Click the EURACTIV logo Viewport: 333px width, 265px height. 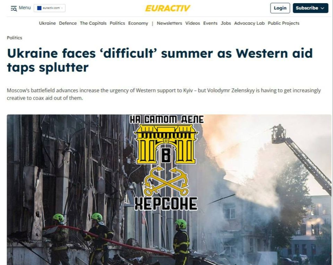tap(168, 8)
